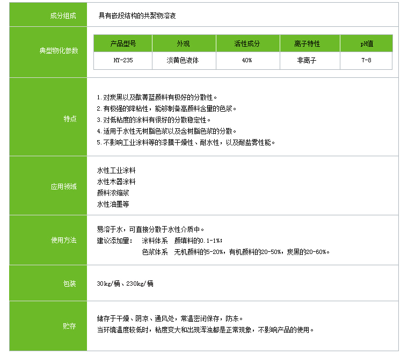Click the 产品型号 table header
This screenshot has width=408, height=356.
(123, 43)
